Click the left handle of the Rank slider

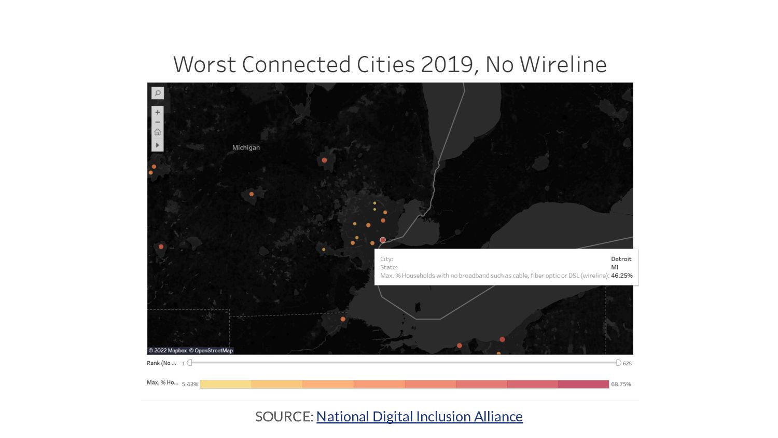pyautogui.click(x=190, y=363)
